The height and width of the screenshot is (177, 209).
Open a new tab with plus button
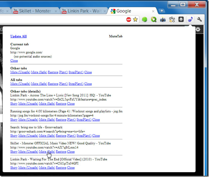162,11
